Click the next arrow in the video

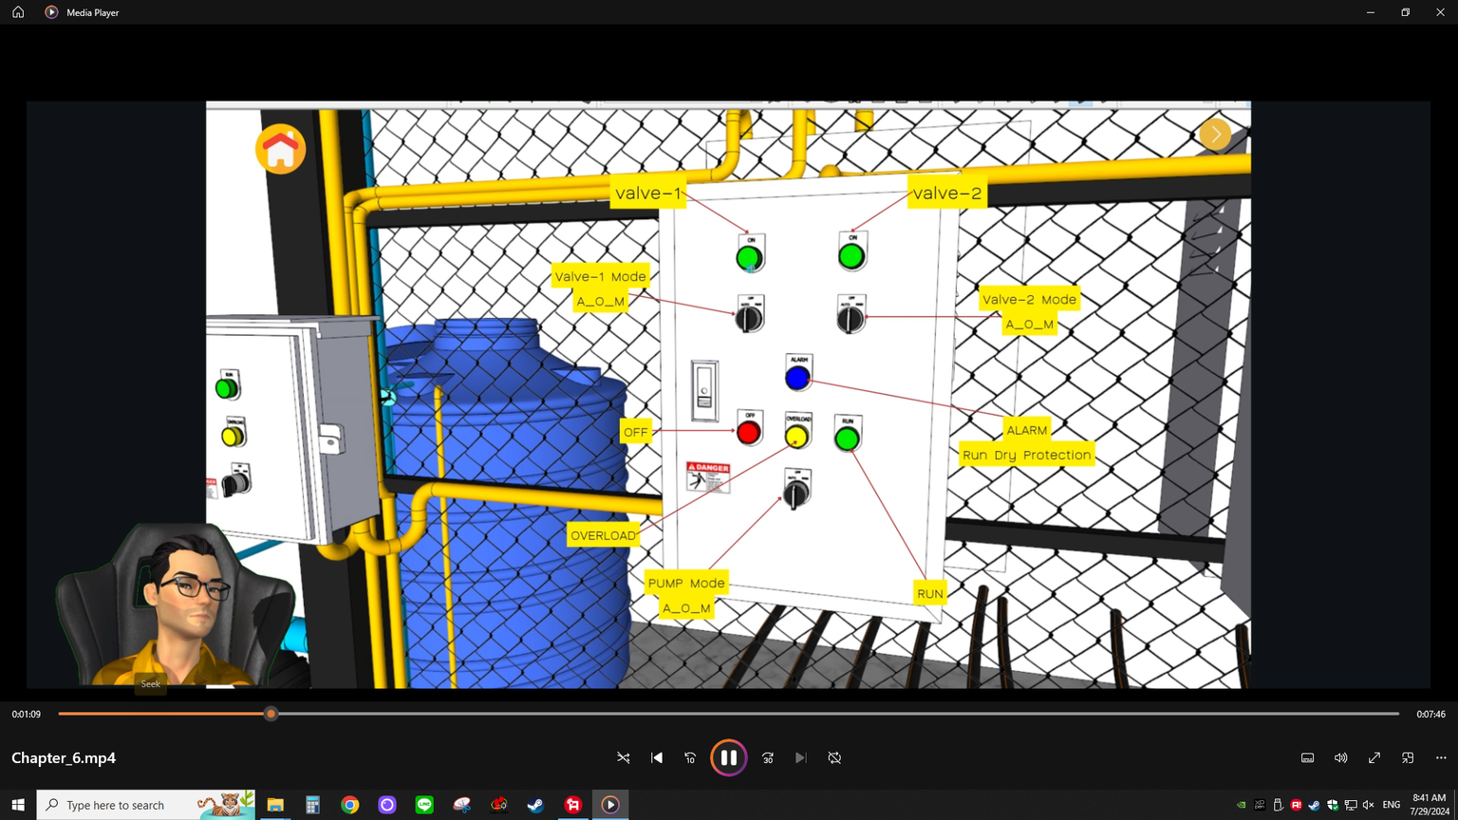tap(1215, 135)
